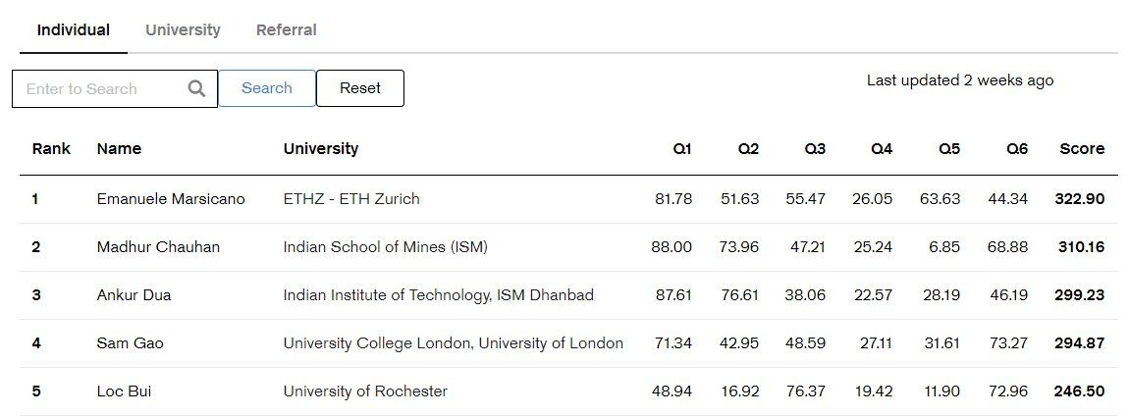
Task: Select the Emanuele Marsicano row name
Action: 171,199
